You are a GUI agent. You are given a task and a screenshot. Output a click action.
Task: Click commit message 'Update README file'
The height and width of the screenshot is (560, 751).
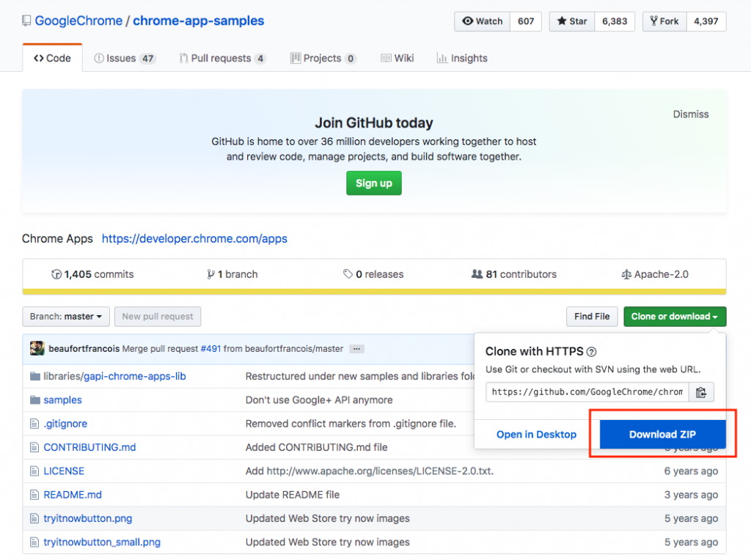pyautogui.click(x=292, y=495)
